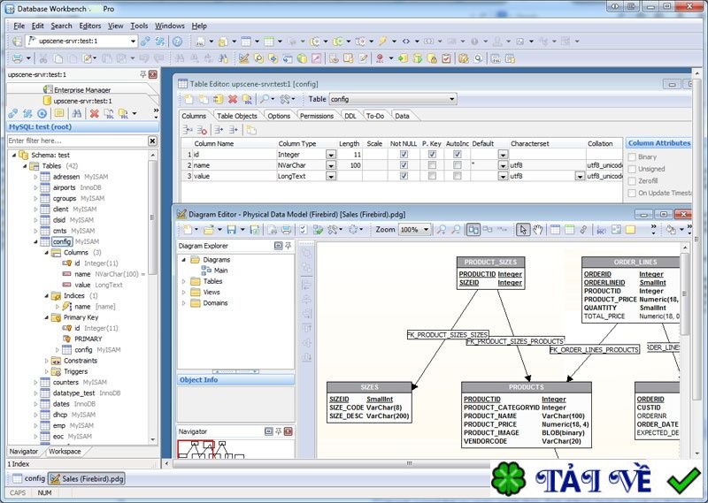708x503 pixels.
Task: Click the Length cell of name column
Action: (x=350, y=165)
